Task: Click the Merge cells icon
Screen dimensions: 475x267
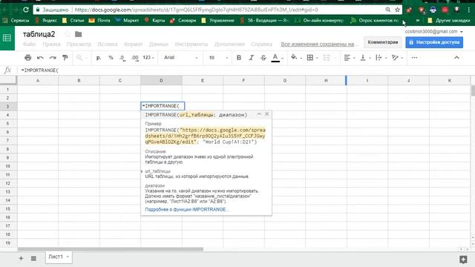Action: tap(327, 58)
